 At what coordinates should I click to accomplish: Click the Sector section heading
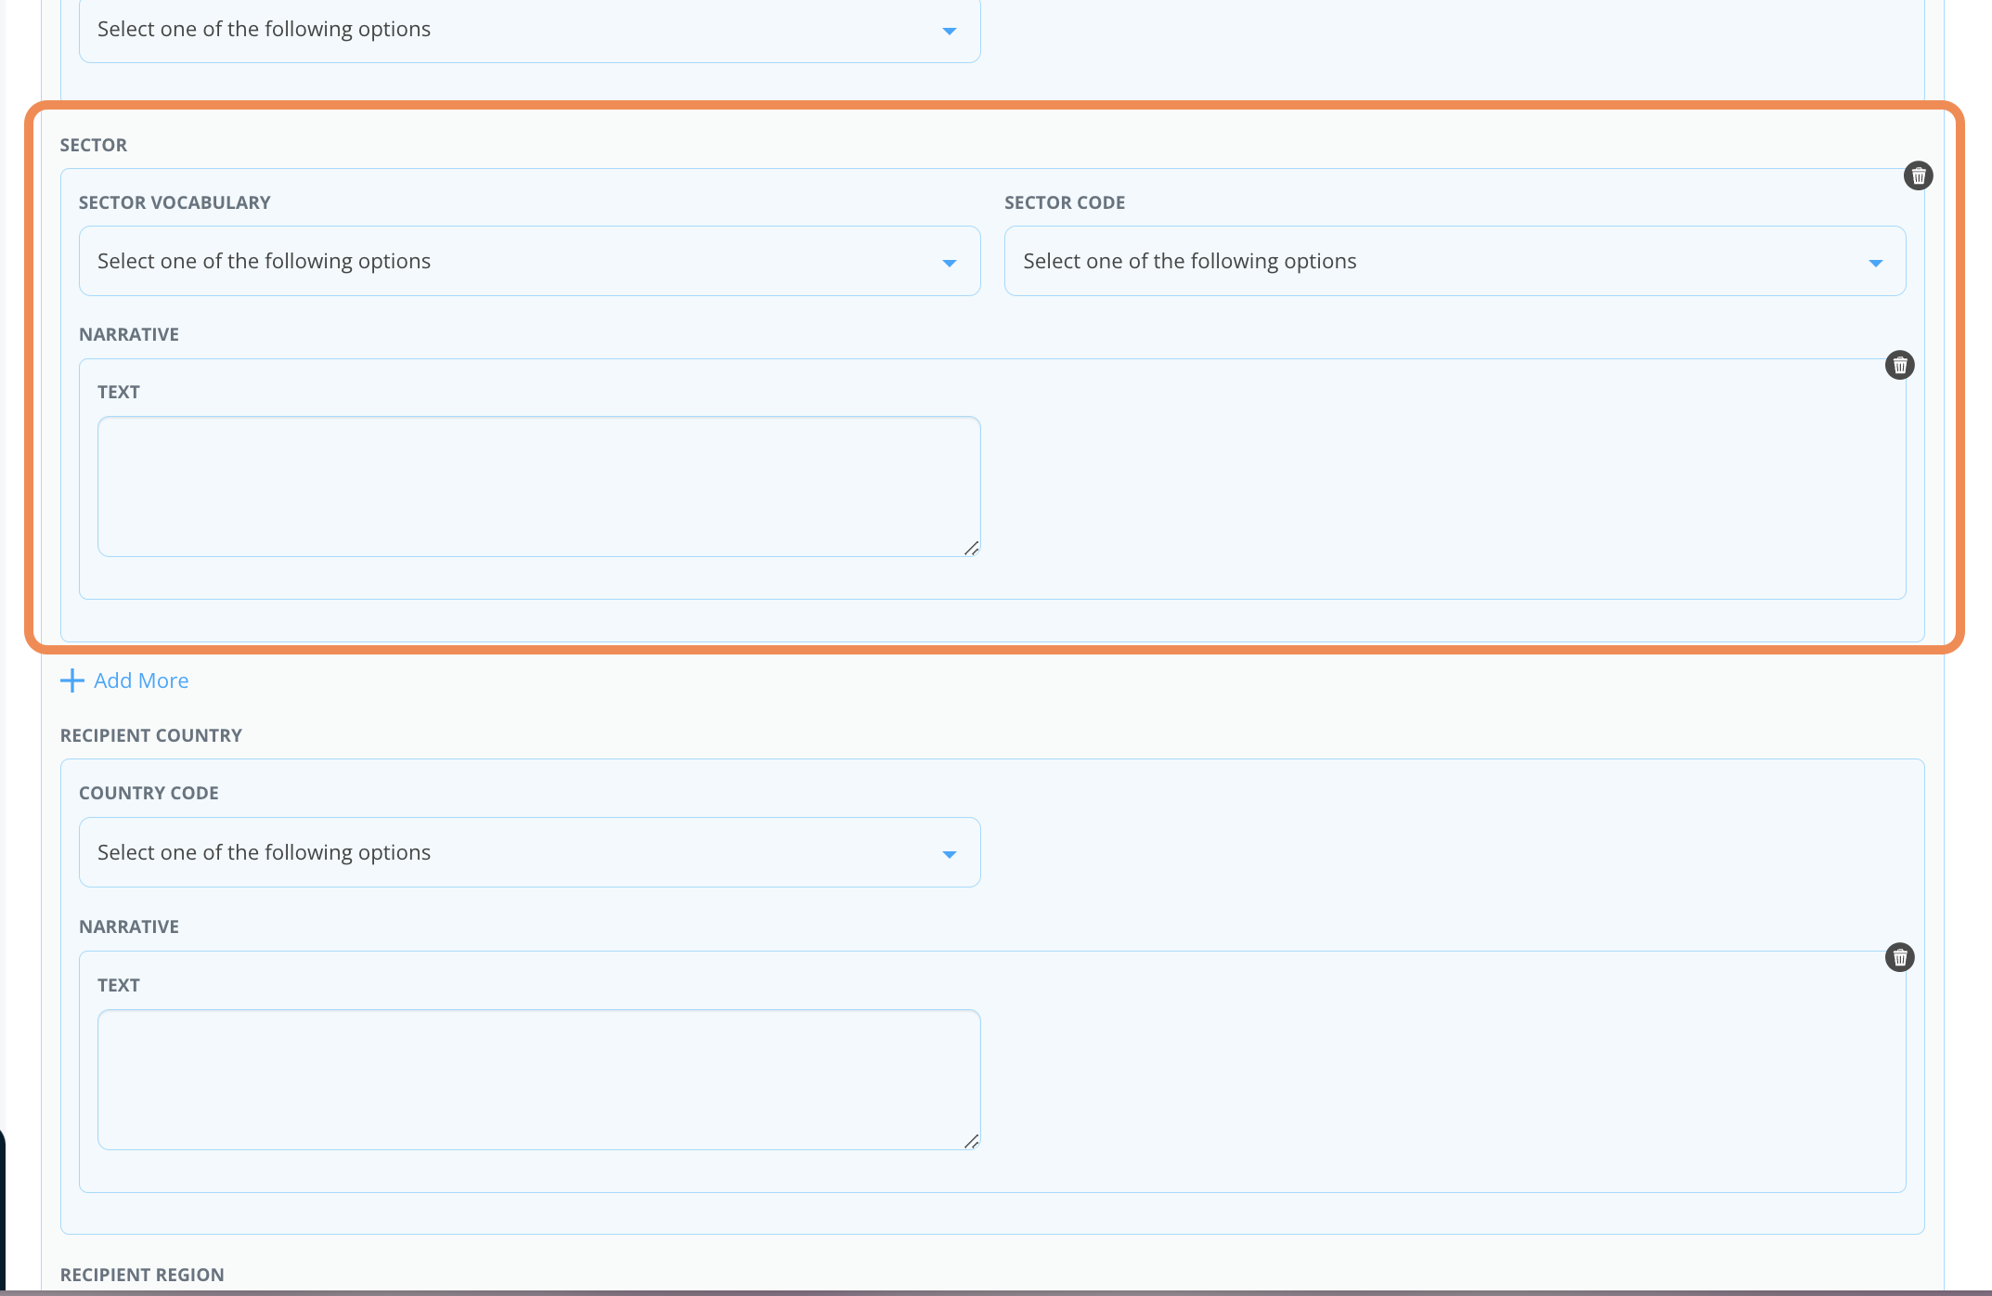[94, 145]
